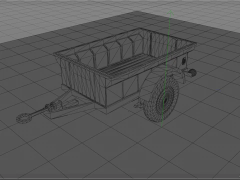
Task: Select the tow hitch ring
Action: [x=23, y=118]
